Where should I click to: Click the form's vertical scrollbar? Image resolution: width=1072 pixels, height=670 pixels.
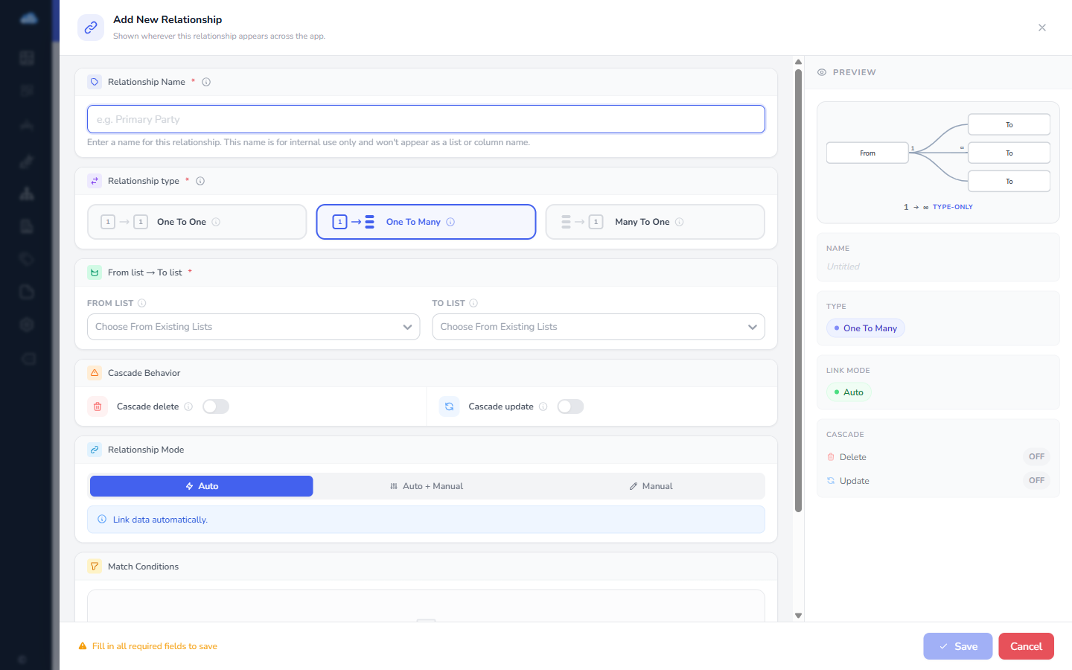click(798, 290)
